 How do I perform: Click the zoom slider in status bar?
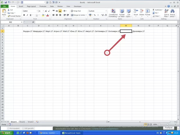[167, 124]
